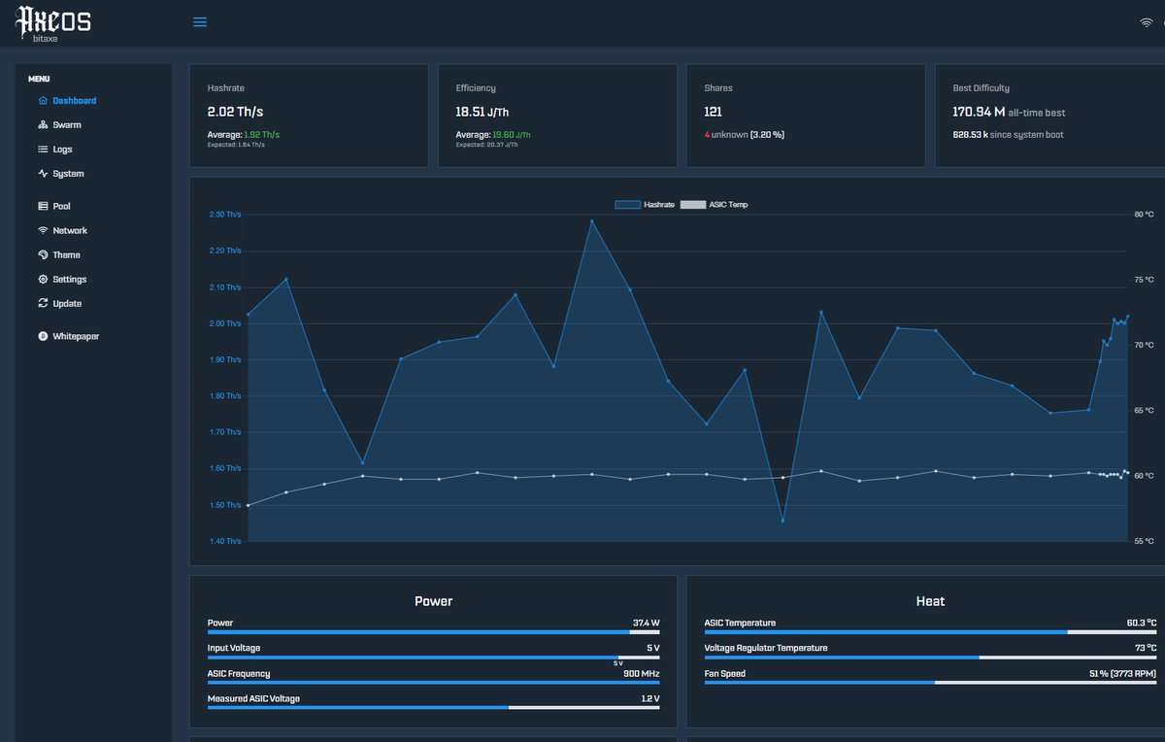This screenshot has height=742, width=1165.
Task: Click the highest hashrate peak point on chart
Action: point(591,221)
